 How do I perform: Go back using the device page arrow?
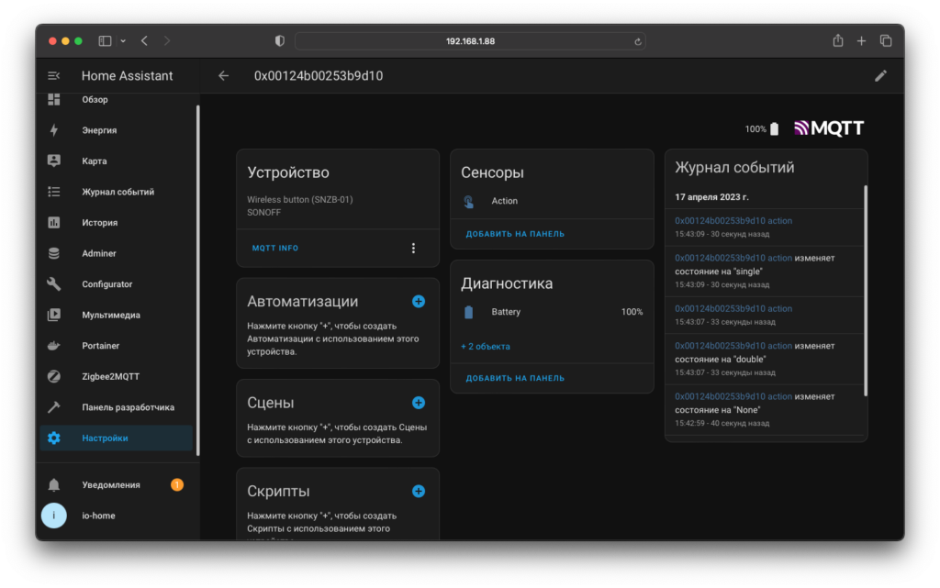[224, 75]
